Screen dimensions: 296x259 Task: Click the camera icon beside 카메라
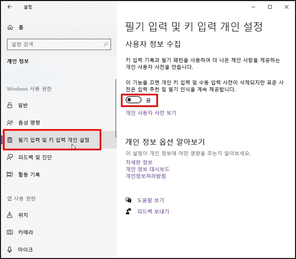tap(10, 232)
